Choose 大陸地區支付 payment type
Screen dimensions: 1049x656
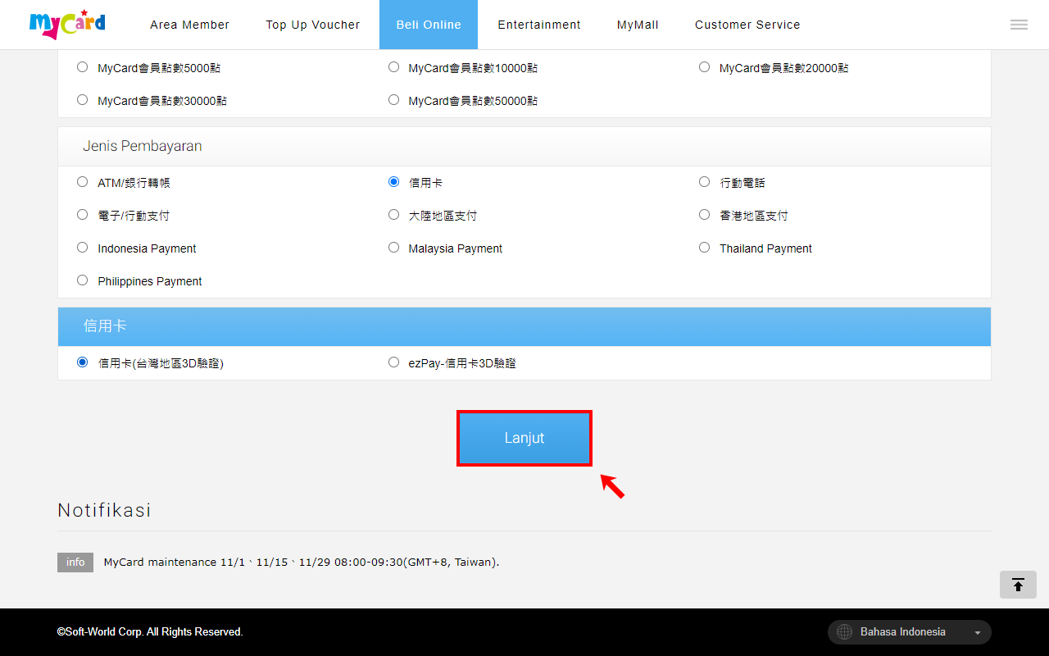tap(393, 215)
